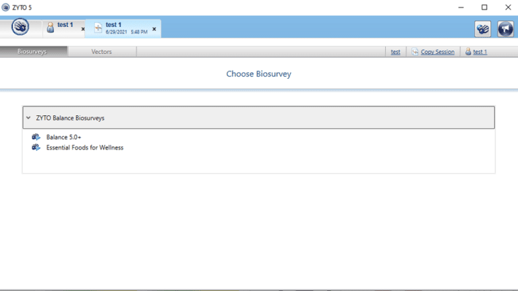Close the first test 1 client tab

[x=83, y=29]
